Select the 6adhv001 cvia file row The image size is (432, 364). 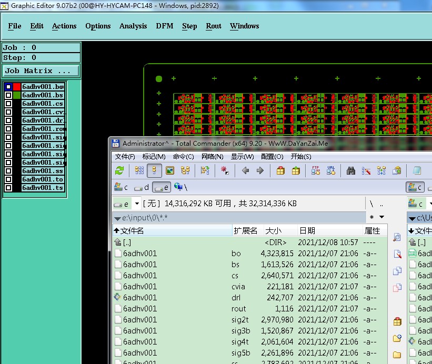(x=250, y=287)
